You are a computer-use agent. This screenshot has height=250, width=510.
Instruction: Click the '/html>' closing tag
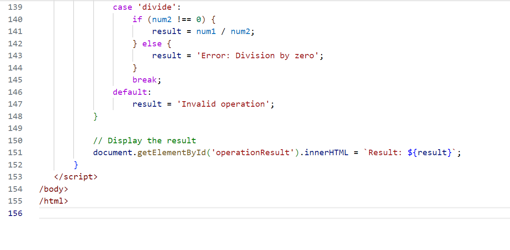54,201
